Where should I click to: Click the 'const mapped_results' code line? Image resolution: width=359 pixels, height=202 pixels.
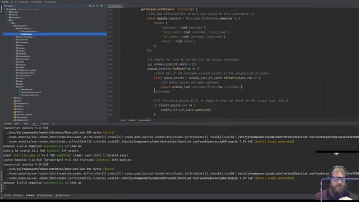[194, 19]
